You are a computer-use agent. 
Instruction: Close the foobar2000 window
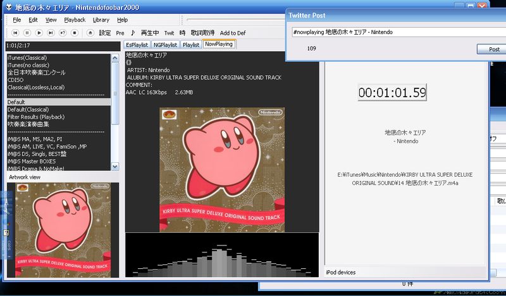pos(482,6)
